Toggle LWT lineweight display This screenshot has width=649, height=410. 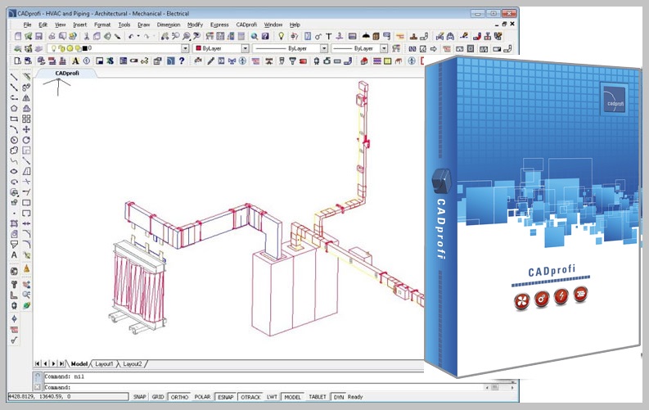[272, 397]
